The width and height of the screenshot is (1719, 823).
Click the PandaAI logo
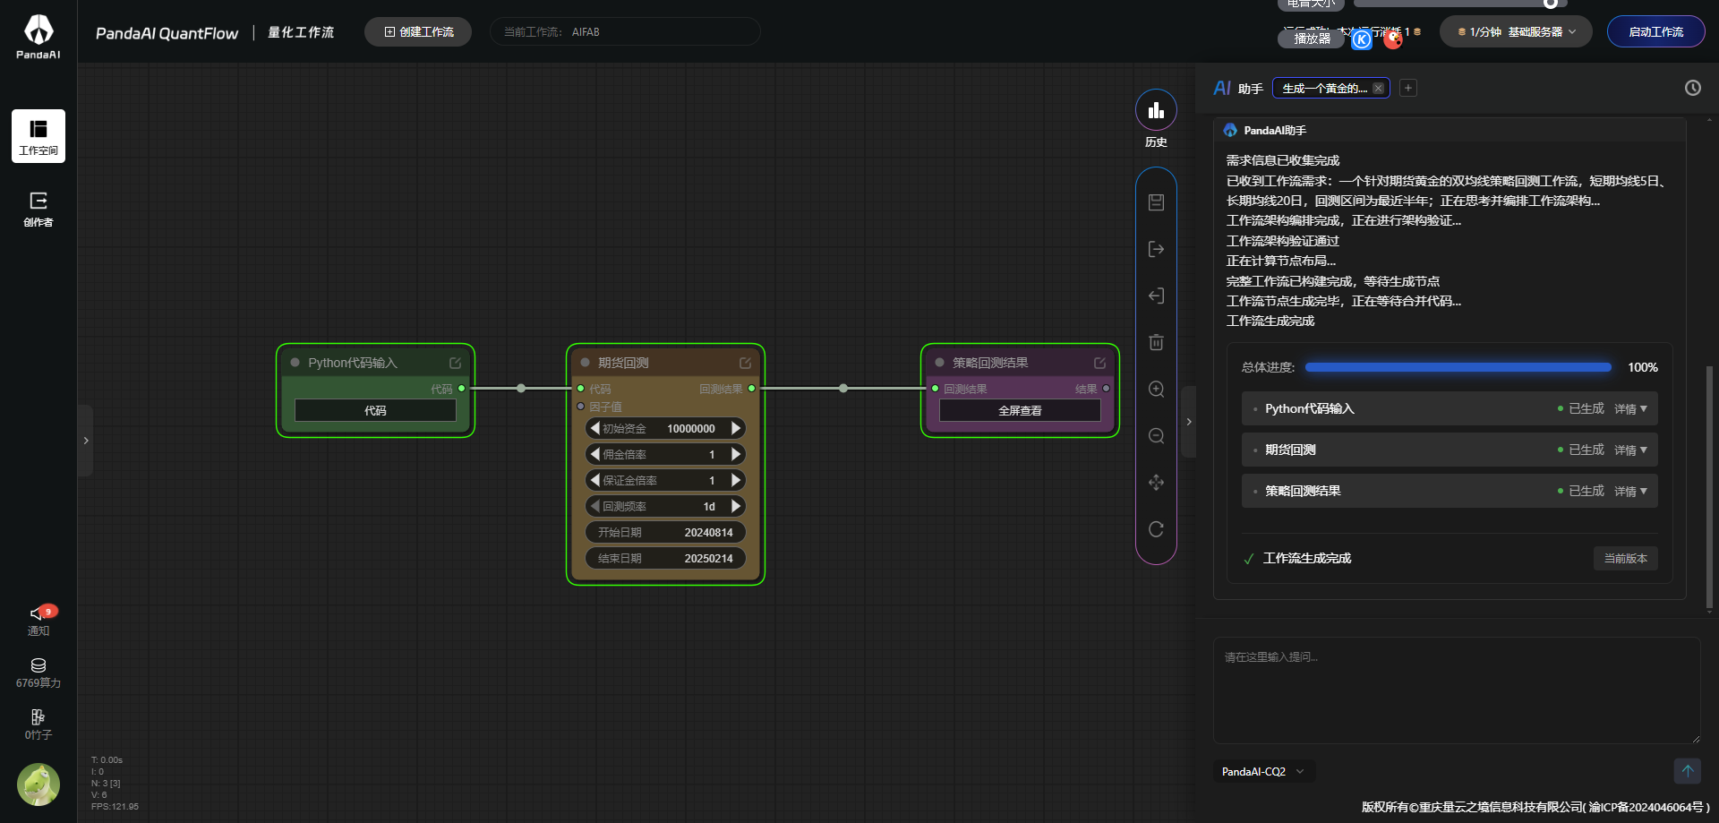click(x=38, y=37)
